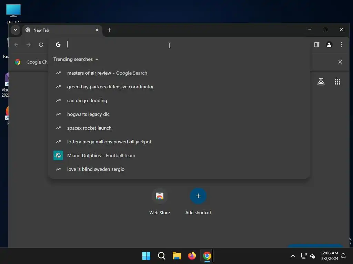The width and height of the screenshot is (353, 264).
Task: Open the profile avatar icon
Action: point(329,45)
